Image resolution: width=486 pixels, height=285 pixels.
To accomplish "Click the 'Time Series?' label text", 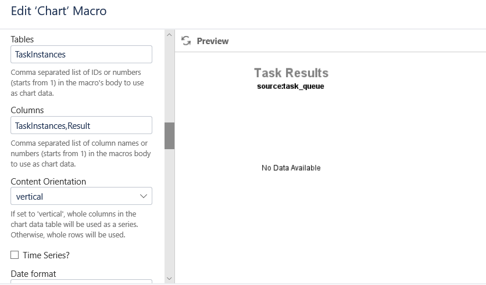I will pos(46,255).
